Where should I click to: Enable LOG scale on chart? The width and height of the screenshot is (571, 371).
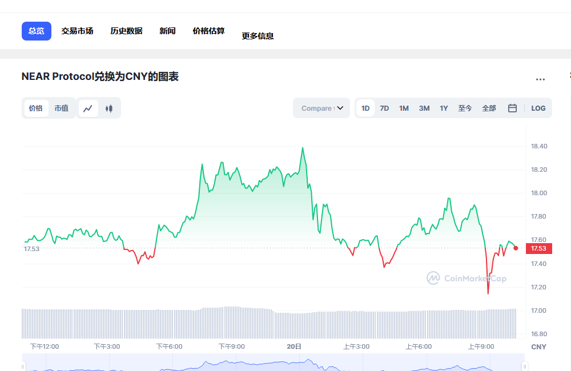(538, 108)
